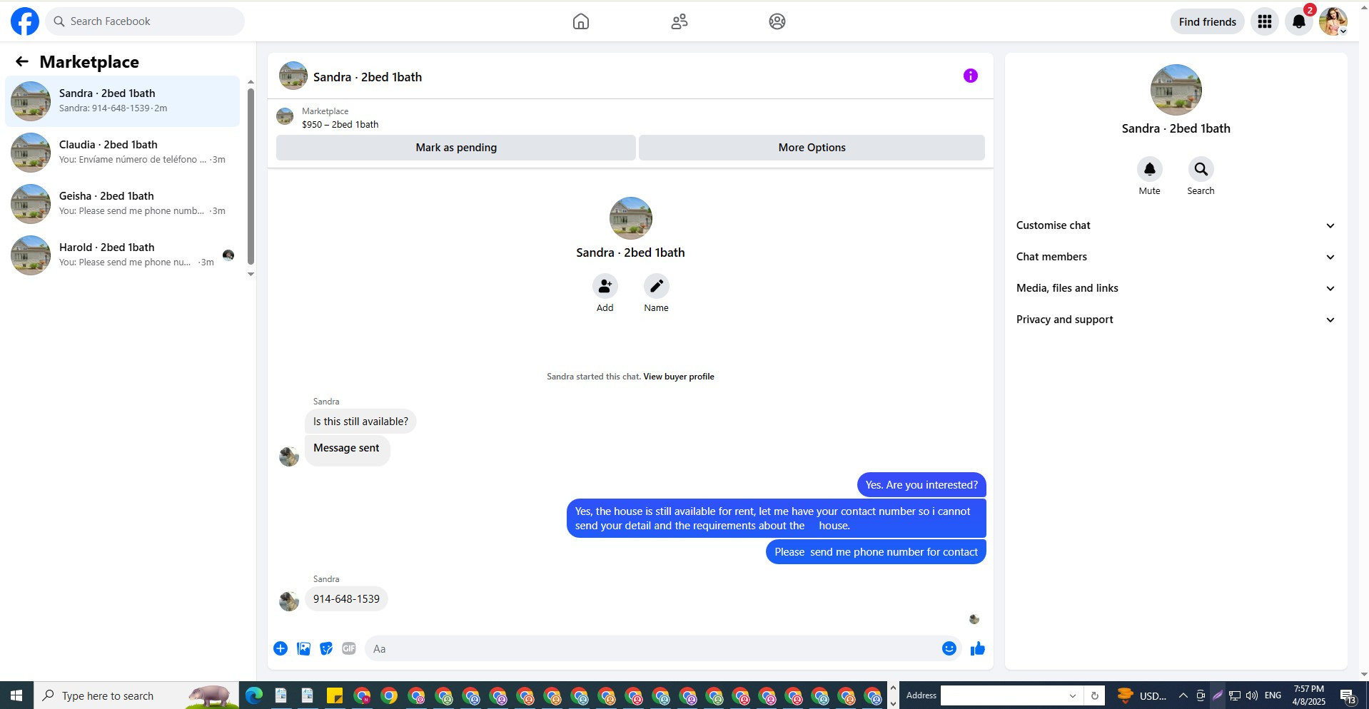1369x709 pixels.
Task: Click the Find friends button
Action: click(1207, 21)
